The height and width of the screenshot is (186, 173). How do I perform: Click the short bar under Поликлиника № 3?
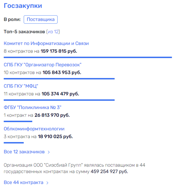(18, 121)
